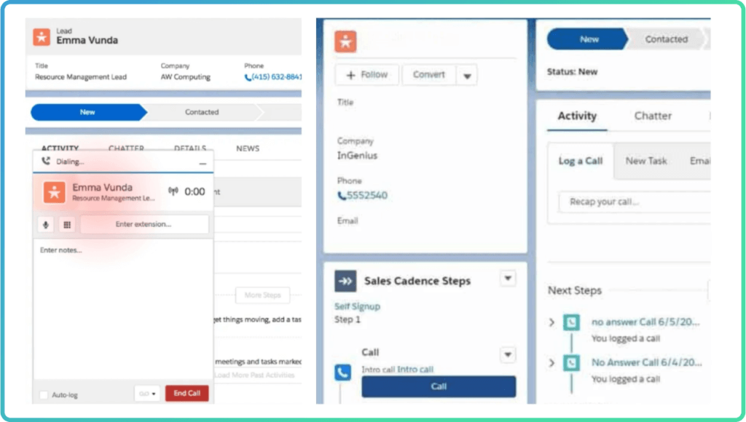The width and height of the screenshot is (746, 422).
Task: Expand the No Answer Call 6/4 entry
Action: [x=552, y=363]
